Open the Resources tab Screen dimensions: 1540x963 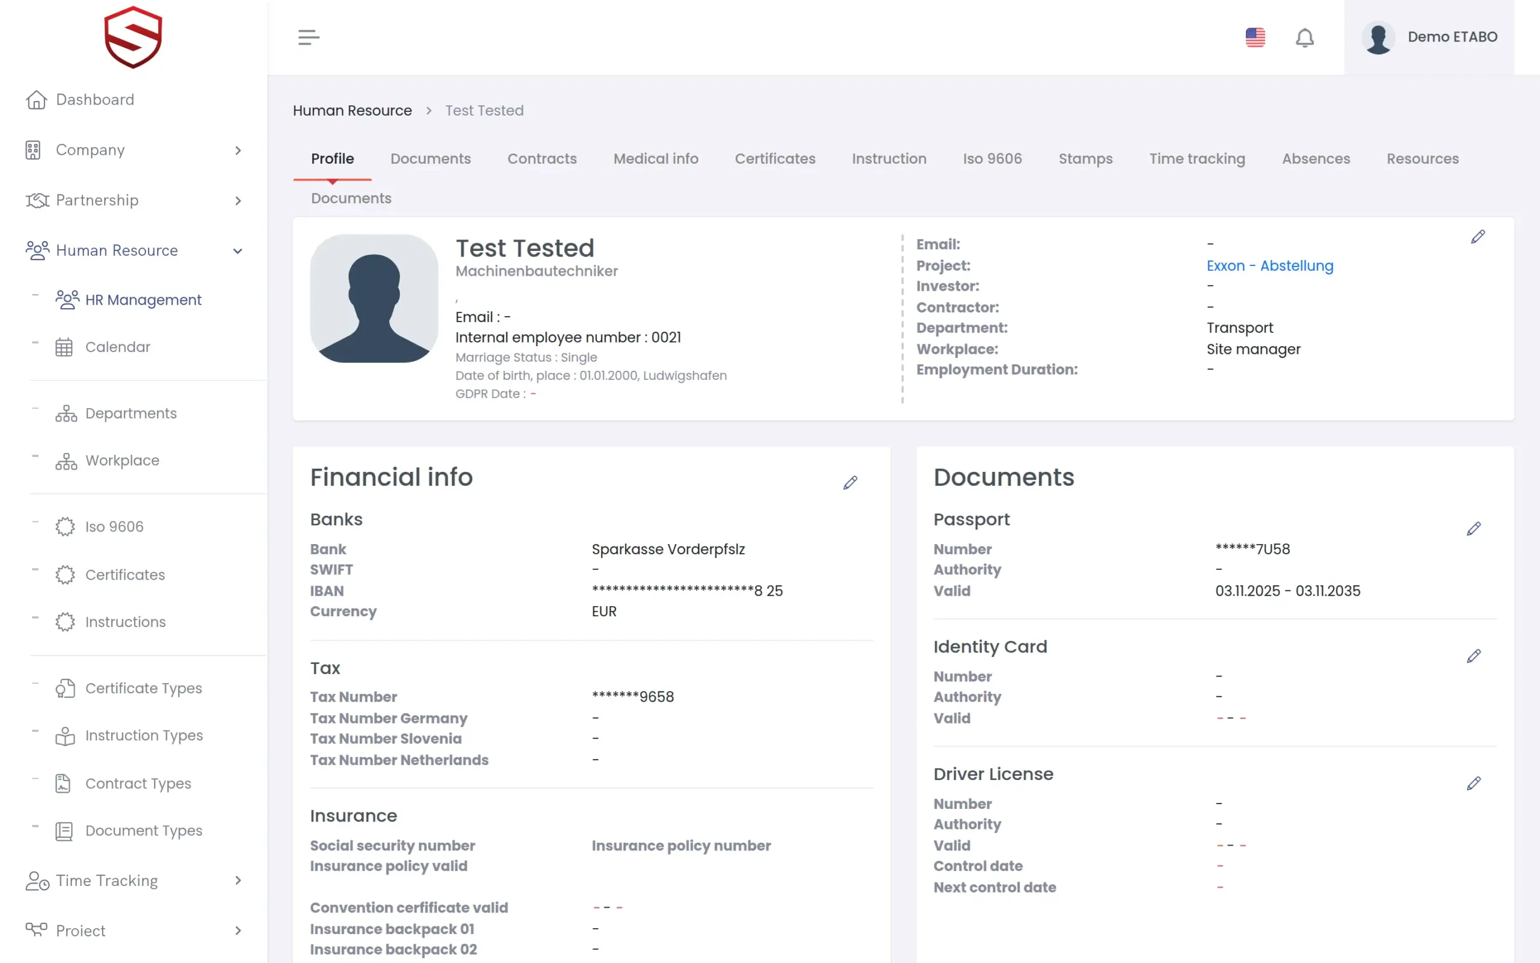1422,158
